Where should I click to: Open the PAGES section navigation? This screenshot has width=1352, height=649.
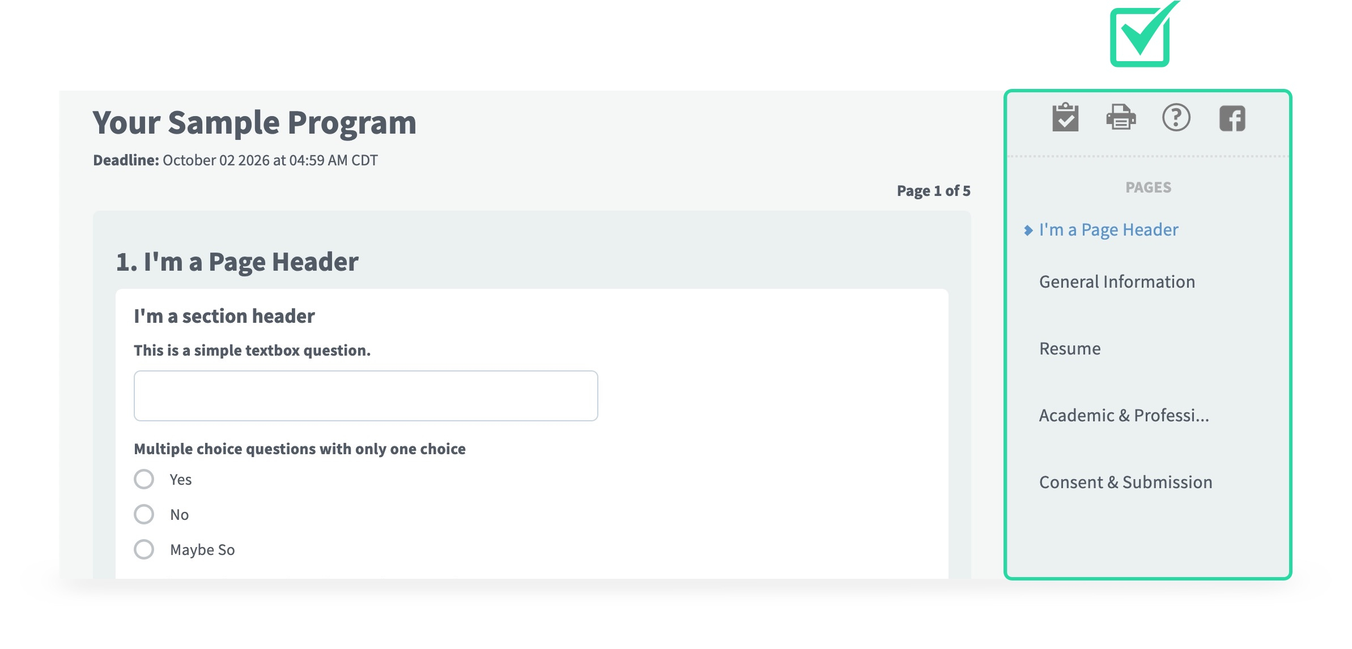click(1147, 186)
